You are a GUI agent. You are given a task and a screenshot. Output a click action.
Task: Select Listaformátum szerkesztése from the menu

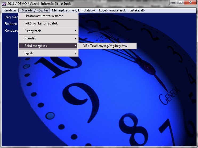[x=44, y=16]
